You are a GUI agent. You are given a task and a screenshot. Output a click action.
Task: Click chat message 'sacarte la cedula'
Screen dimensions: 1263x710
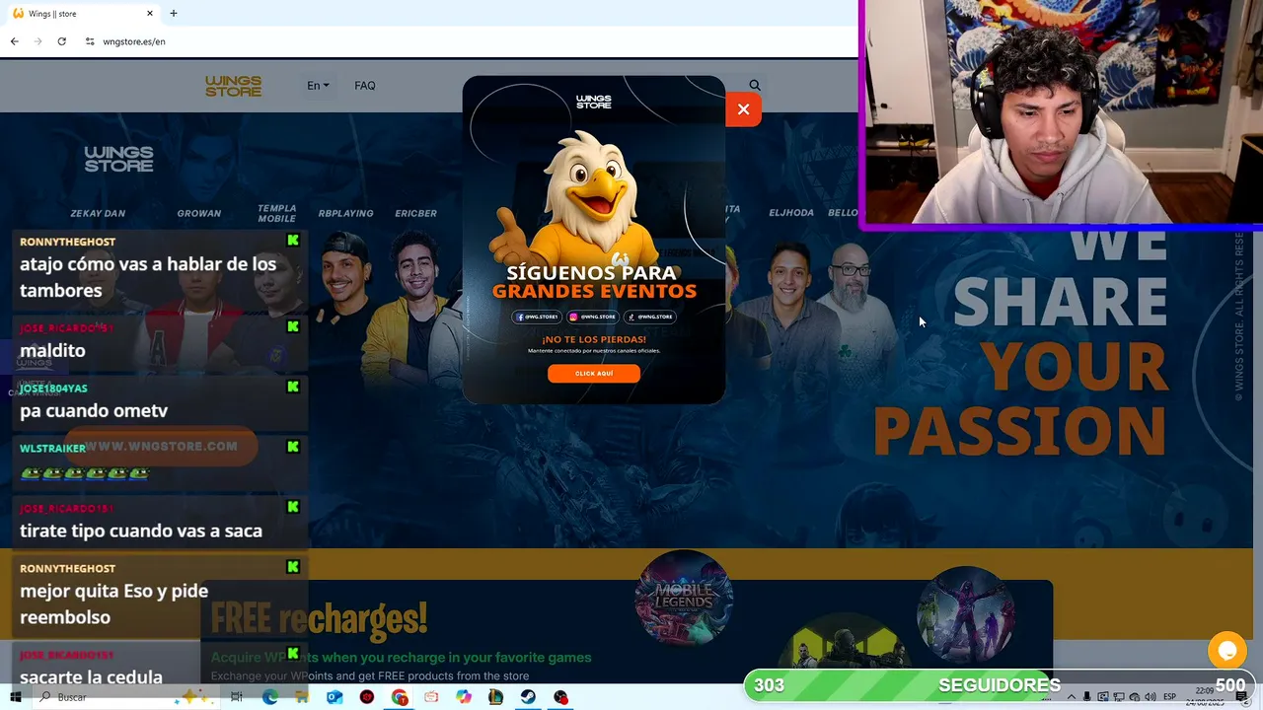point(91,676)
